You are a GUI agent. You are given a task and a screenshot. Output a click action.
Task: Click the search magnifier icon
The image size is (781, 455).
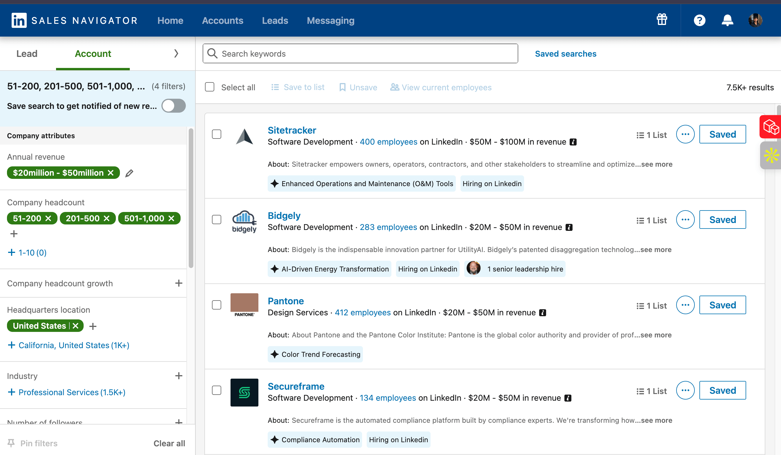click(x=212, y=53)
